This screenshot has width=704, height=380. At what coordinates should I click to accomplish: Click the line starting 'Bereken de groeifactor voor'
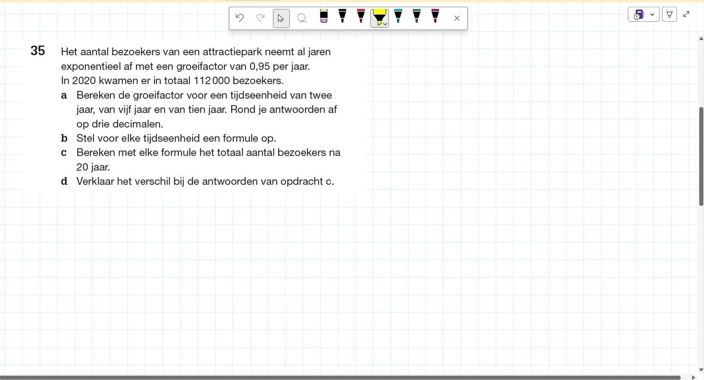click(x=204, y=95)
